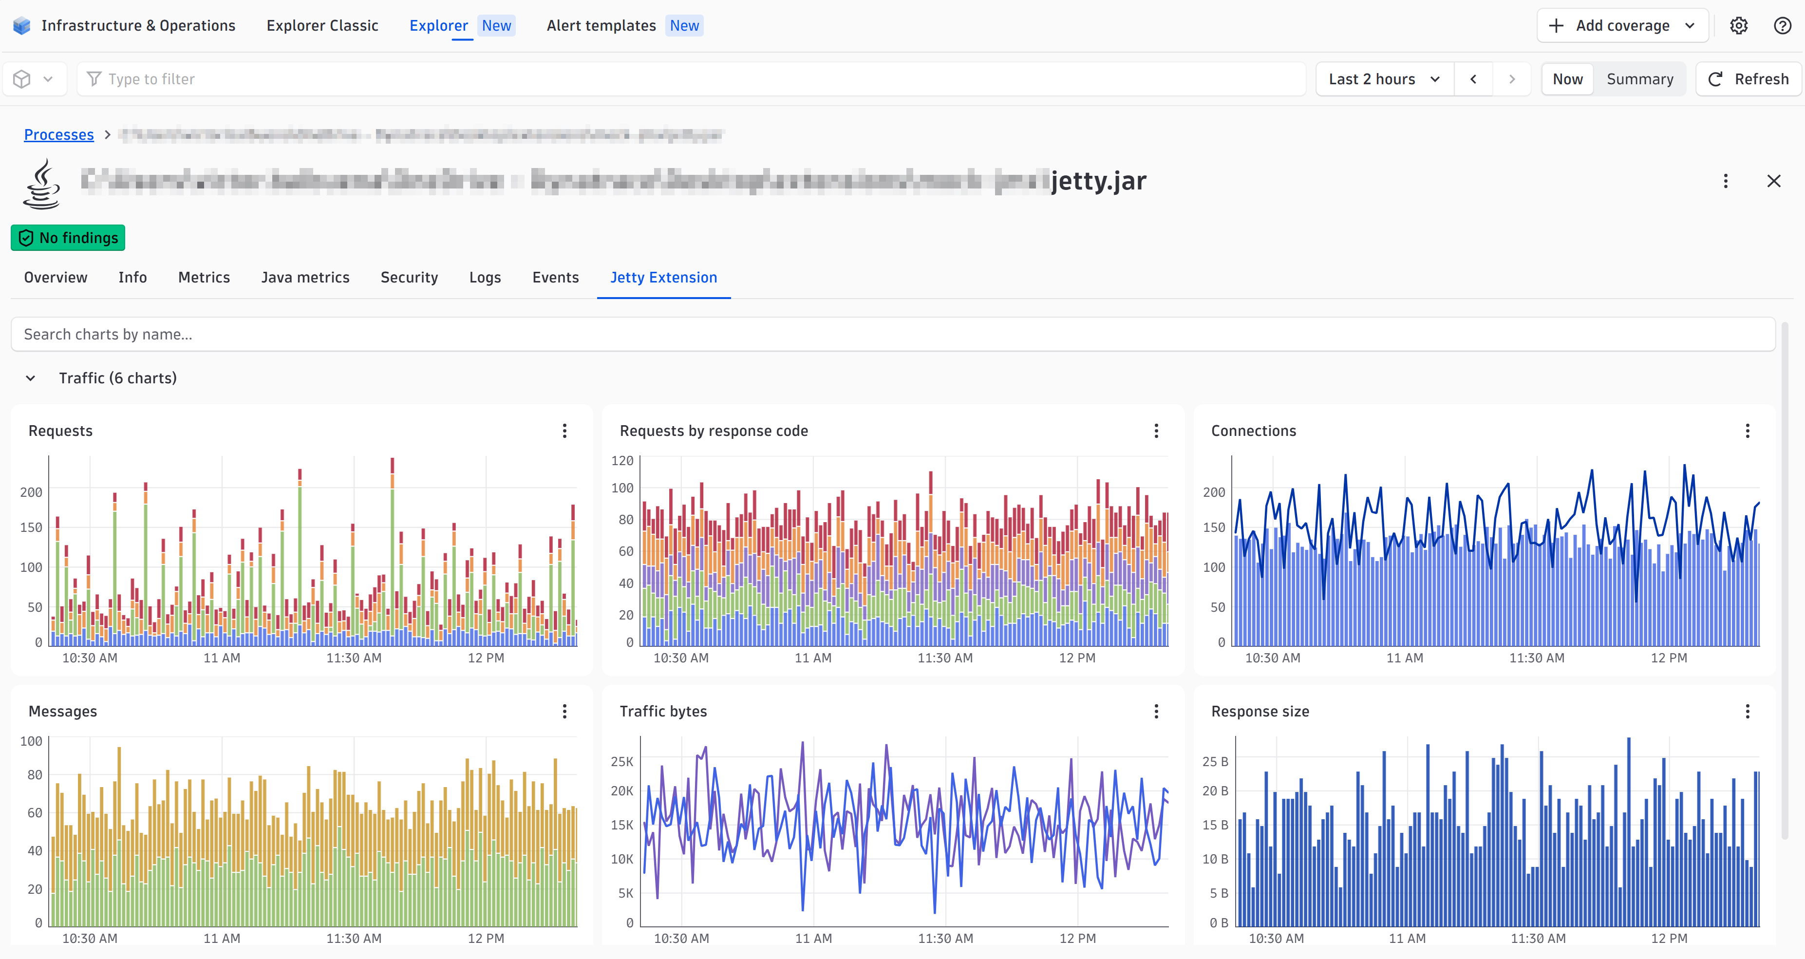Switch to the Security tab
The width and height of the screenshot is (1805, 959).
pyautogui.click(x=409, y=278)
